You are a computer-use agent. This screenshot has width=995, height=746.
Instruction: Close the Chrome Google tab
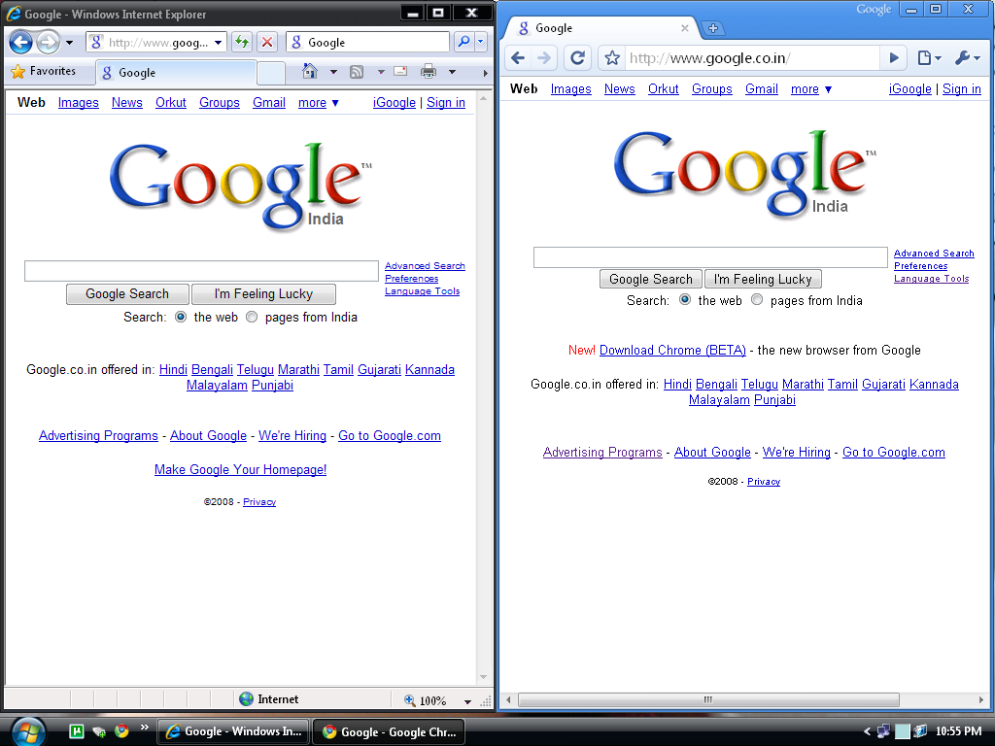tap(685, 28)
